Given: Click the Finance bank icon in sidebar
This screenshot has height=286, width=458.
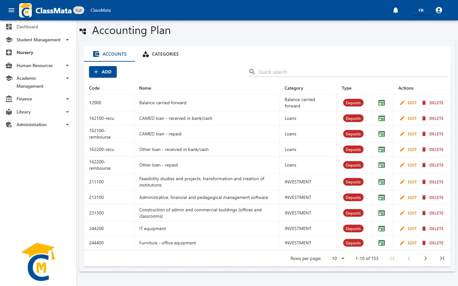Looking at the screenshot, I should tap(9, 99).
